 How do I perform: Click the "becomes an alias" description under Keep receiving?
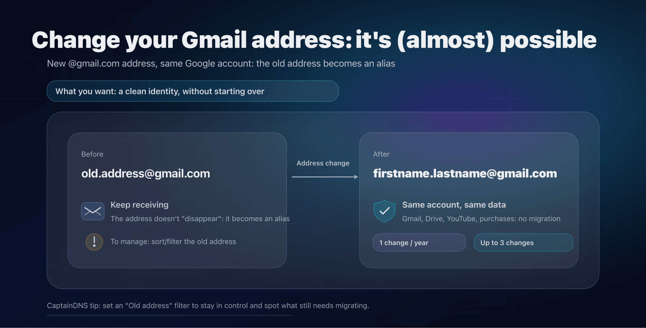click(x=200, y=219)
